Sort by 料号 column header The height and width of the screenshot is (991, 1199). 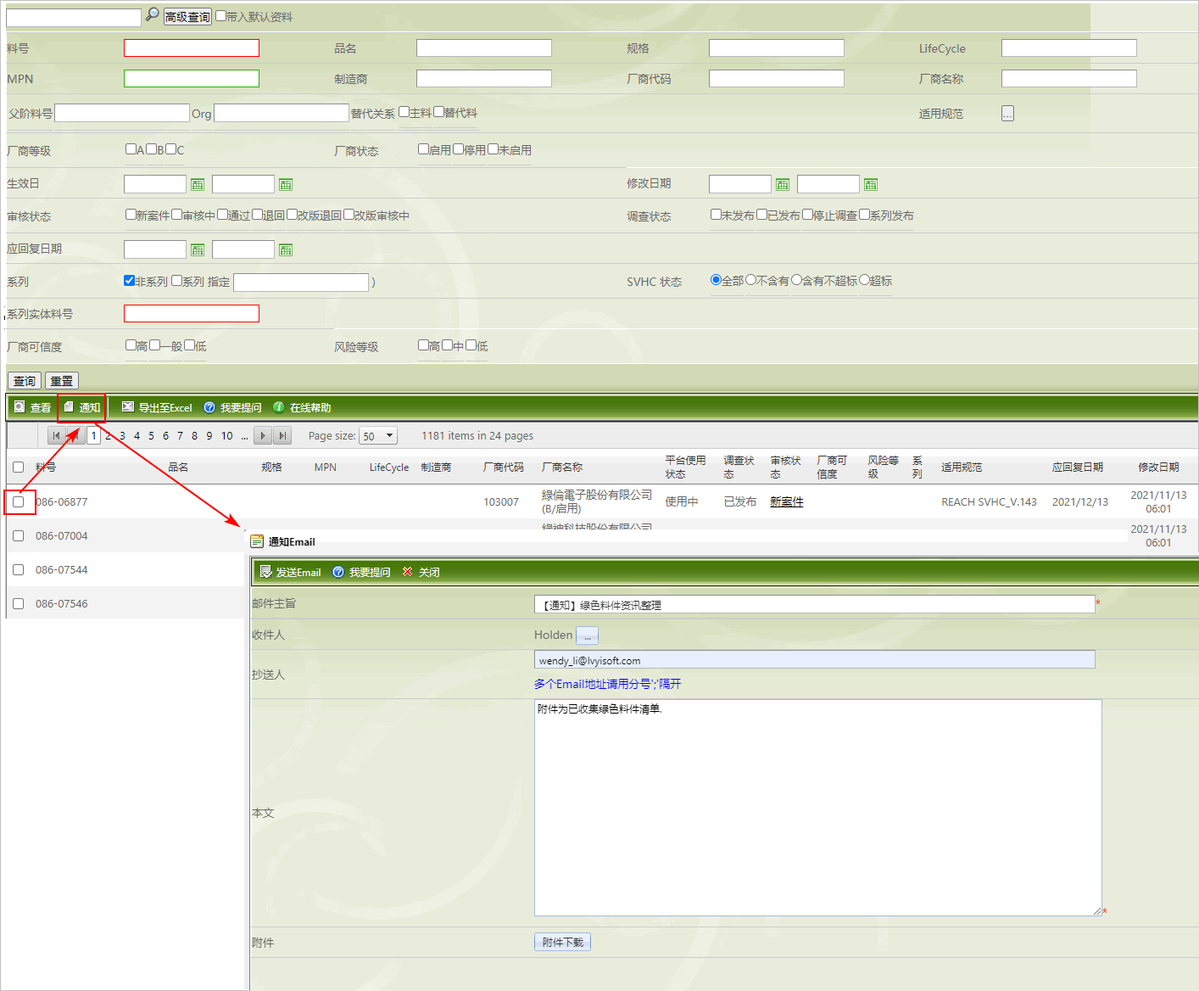46,467
